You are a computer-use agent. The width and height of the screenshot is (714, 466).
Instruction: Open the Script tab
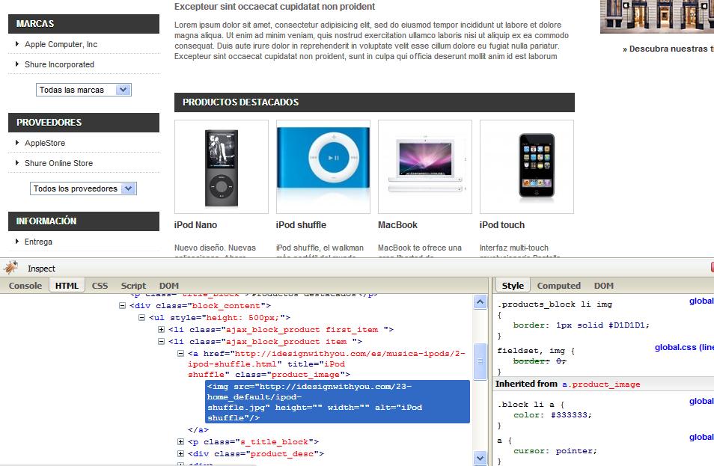[x=133, y=286]
